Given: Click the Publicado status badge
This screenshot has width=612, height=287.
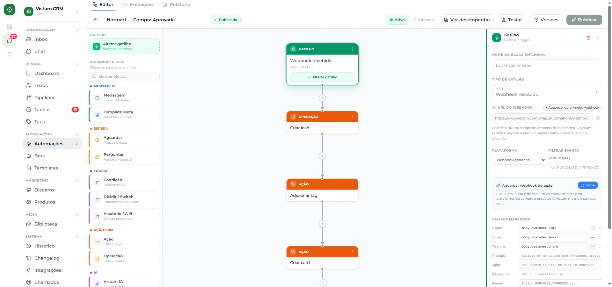Looking at the screenshot, I should click(x=225, y=20).
